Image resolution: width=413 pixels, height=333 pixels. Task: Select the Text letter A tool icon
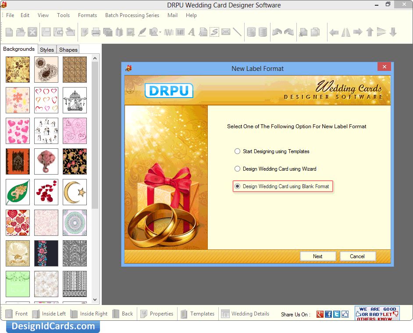tap(192, 32)
